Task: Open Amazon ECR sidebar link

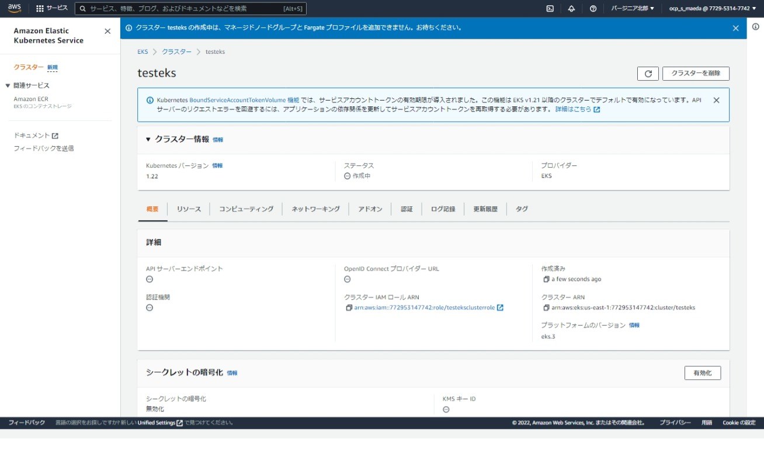Action: 31,99
